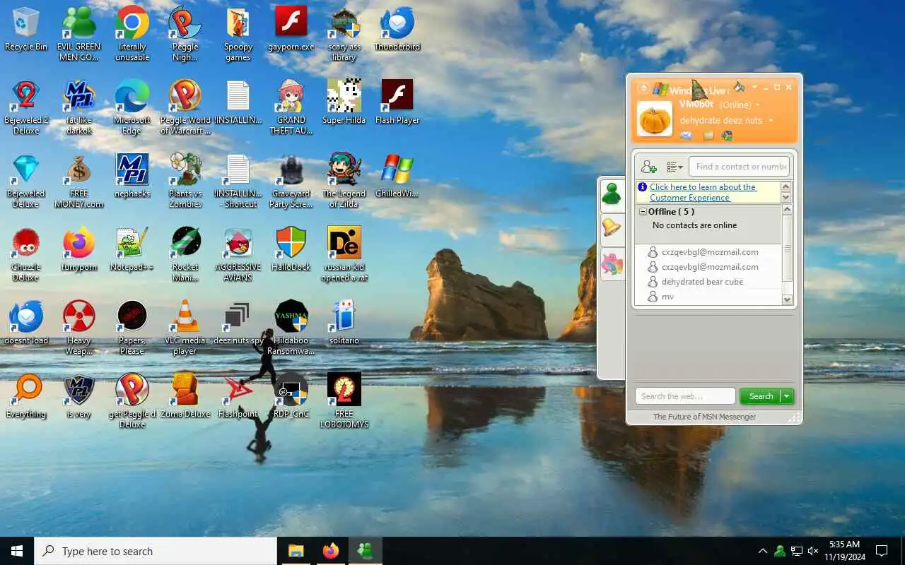Image resolution: width=905 pixels, height=565 pixels.
Task: Select the Chuzzle Deluxe desktop icon
Action: (26, 254)
